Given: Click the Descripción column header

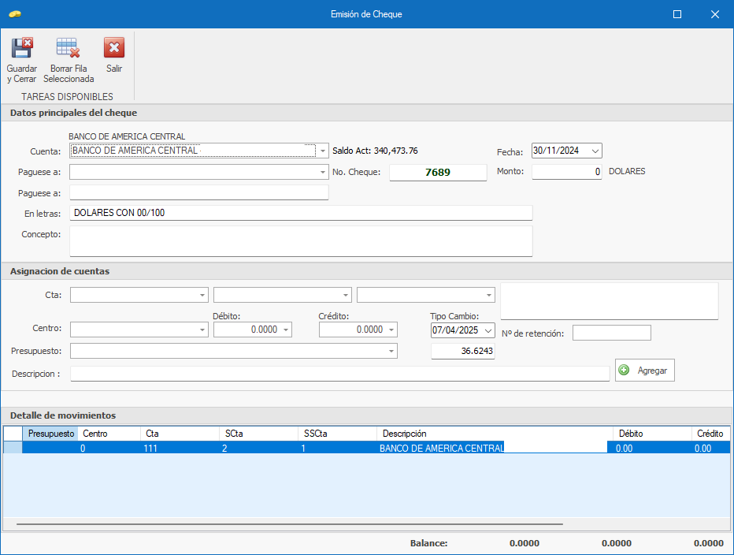Looking at the screenshot, I should pyautogui.click(x=495, y=434).
